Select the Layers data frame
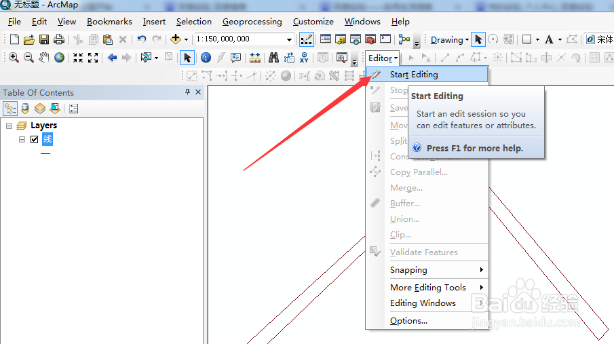Viewport: 614px width, 344px height. (44, 126)
